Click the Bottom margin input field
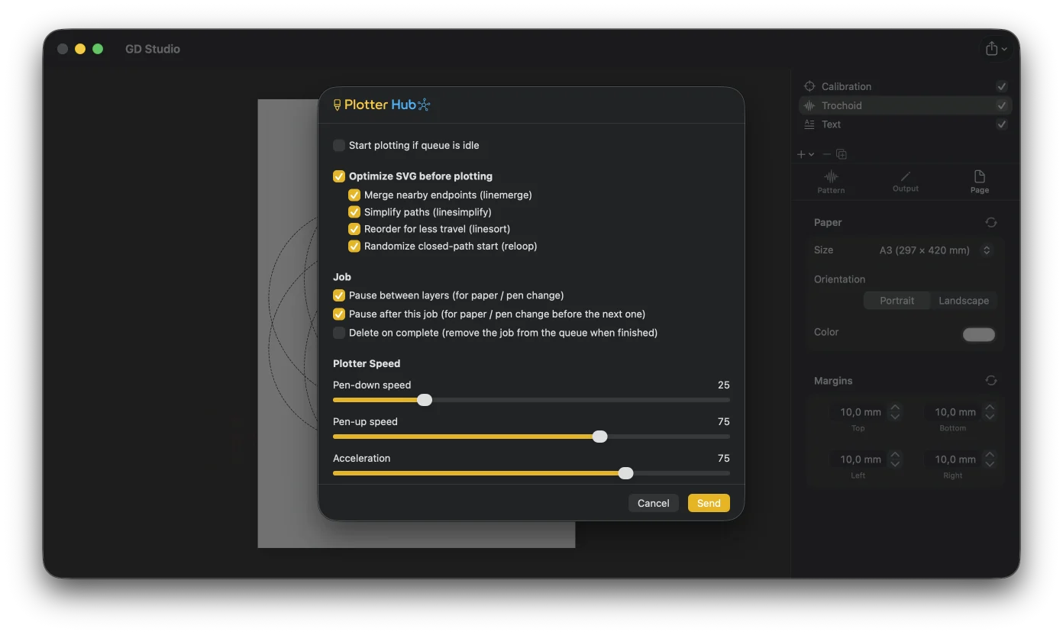This screenshot has height=635, width=1063. pos(953,412)
